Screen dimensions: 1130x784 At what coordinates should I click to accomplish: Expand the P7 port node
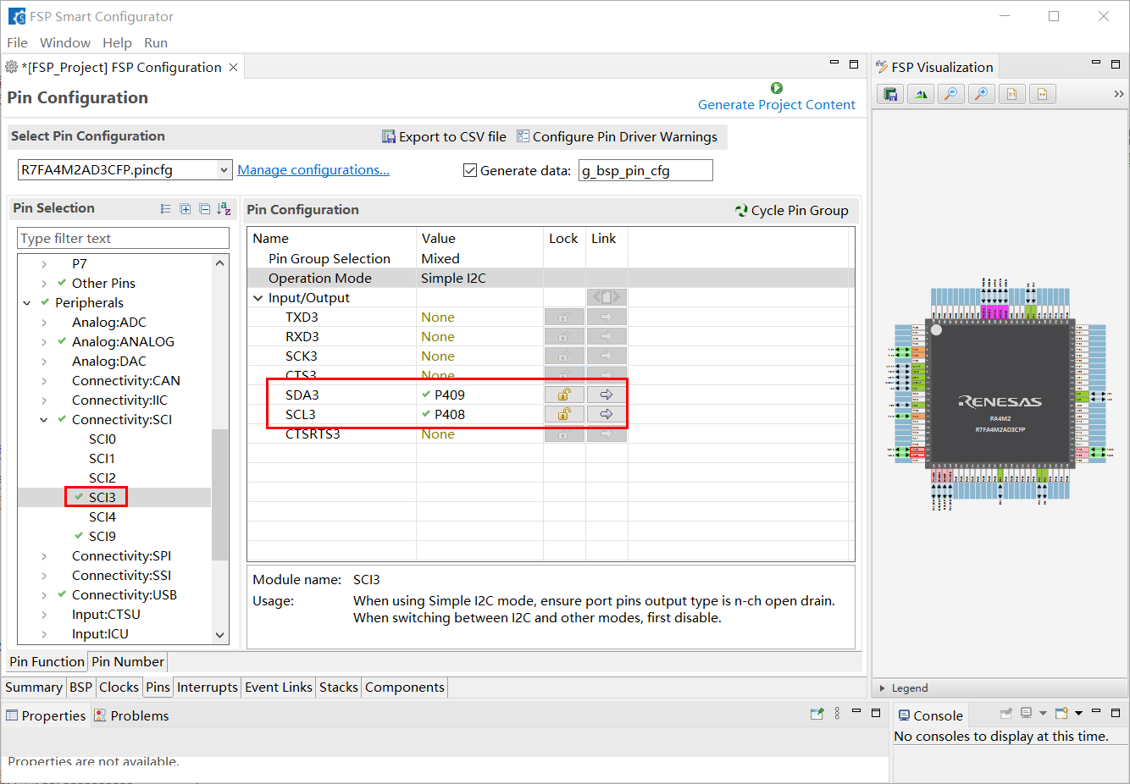point(44,264)
